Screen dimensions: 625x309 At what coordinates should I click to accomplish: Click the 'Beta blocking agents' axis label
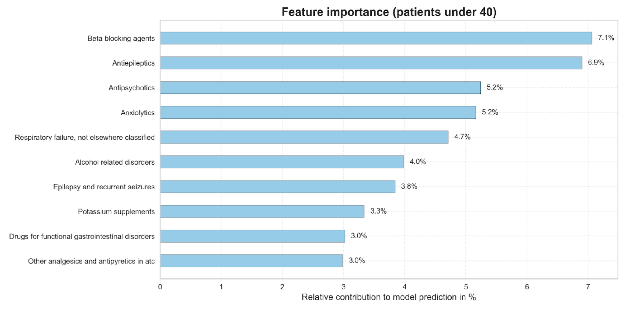coord(121,39)
